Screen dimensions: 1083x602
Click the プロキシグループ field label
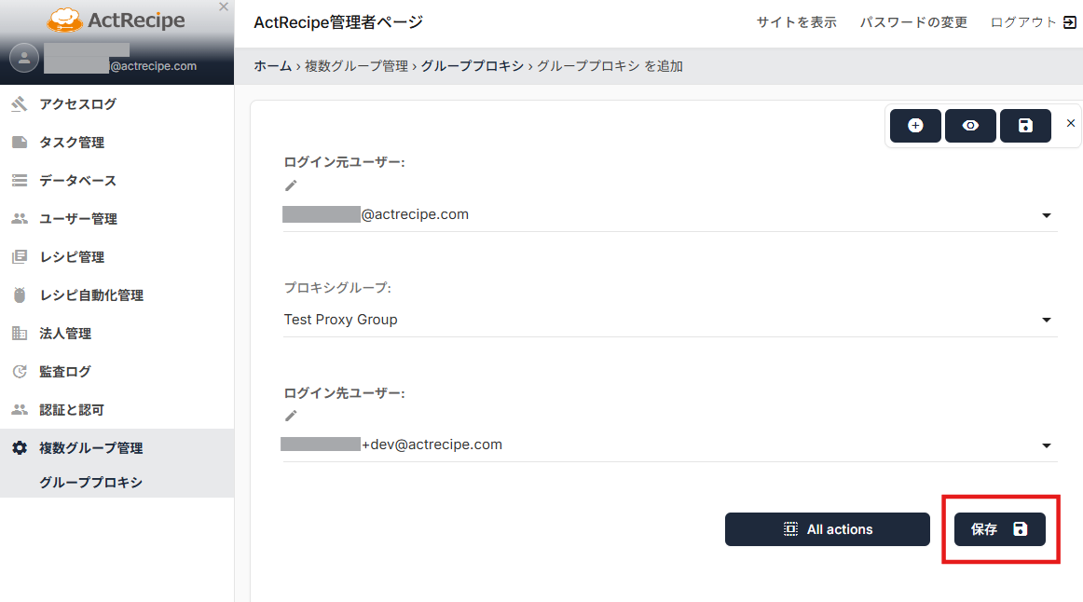pyautogui.click(x=337, y=287)
